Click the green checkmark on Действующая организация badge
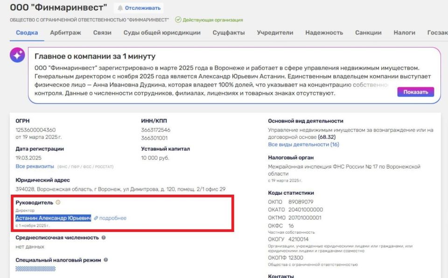The image size is (448, 278). pos(178,20)
